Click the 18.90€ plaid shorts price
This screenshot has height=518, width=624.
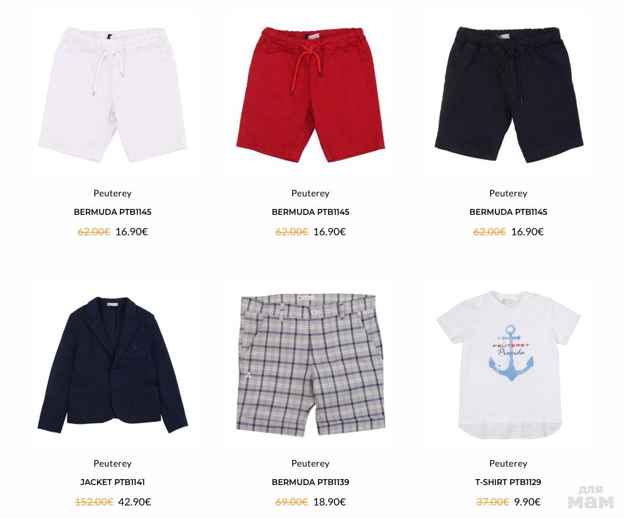(330, 502)
